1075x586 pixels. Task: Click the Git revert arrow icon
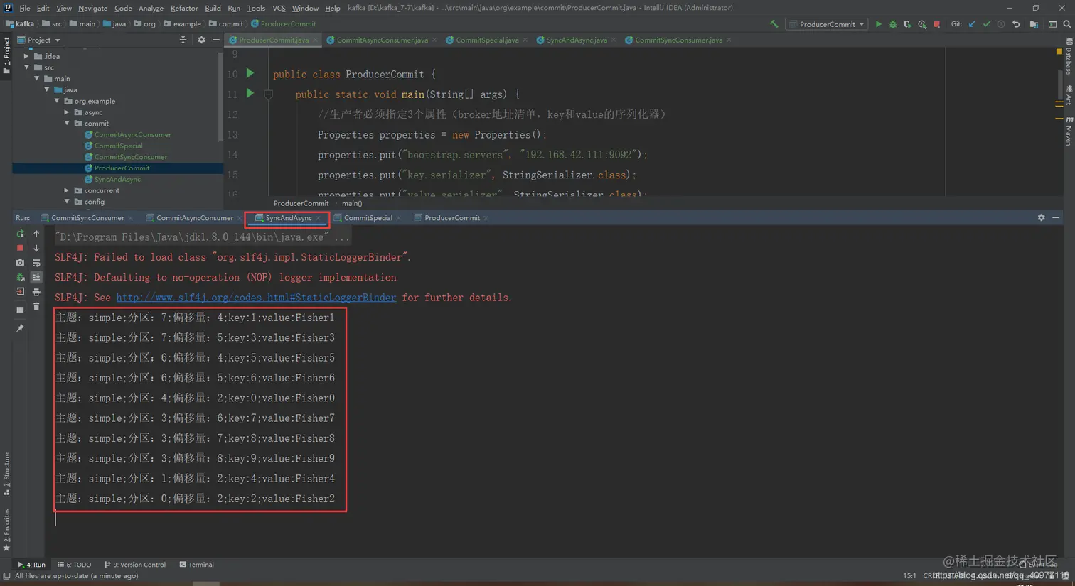[1016, 24]
